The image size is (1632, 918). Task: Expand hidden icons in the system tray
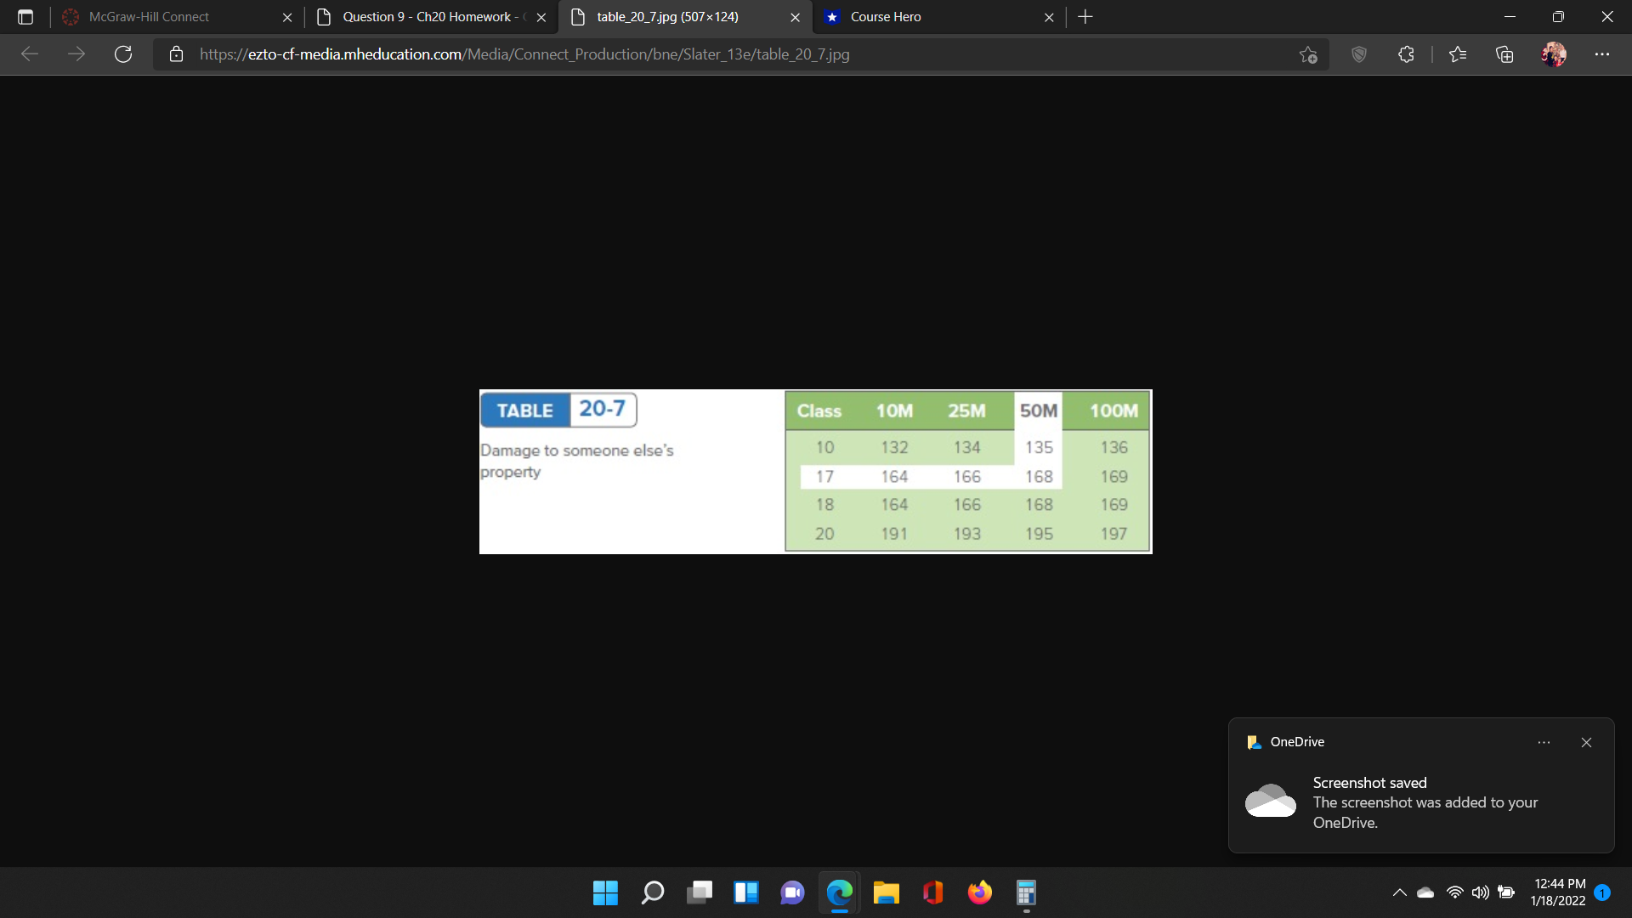click(1398, 892)
